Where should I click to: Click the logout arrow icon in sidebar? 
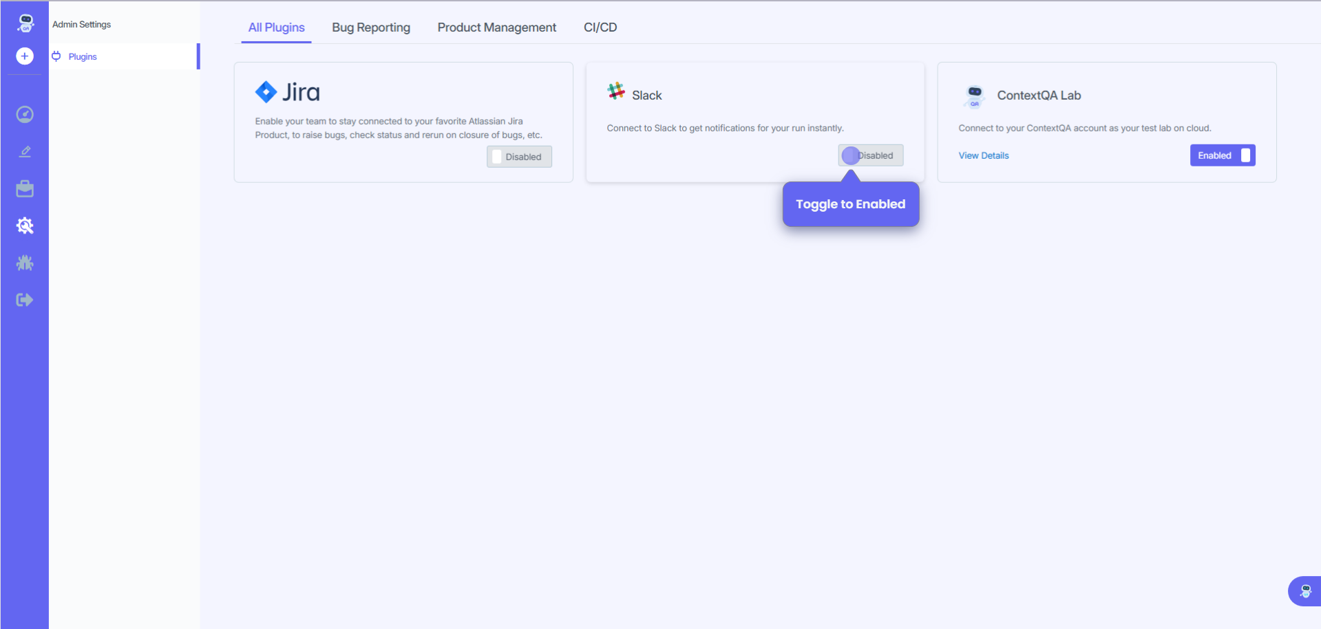coord(25,300)
